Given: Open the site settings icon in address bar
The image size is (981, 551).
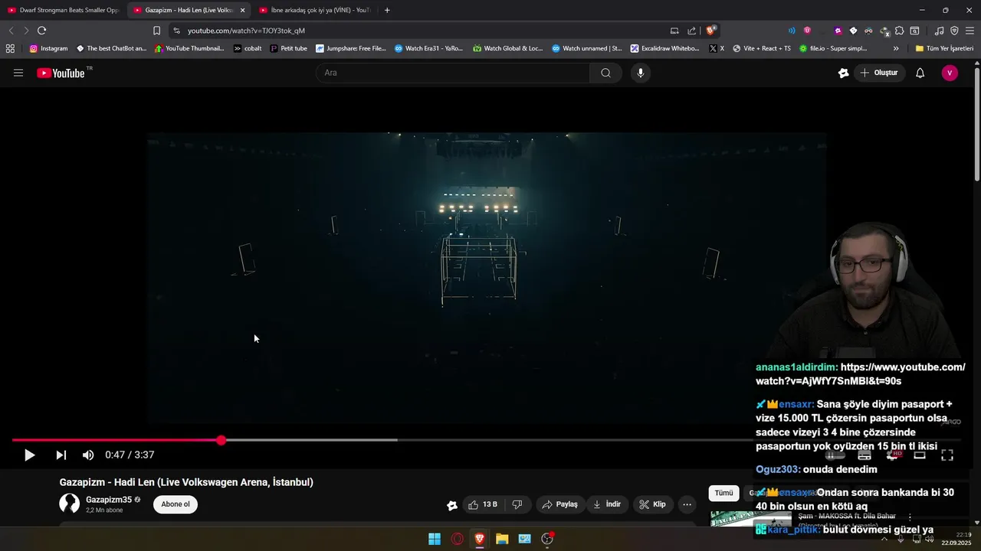Looking at the screenshot, I should (176, 31).
